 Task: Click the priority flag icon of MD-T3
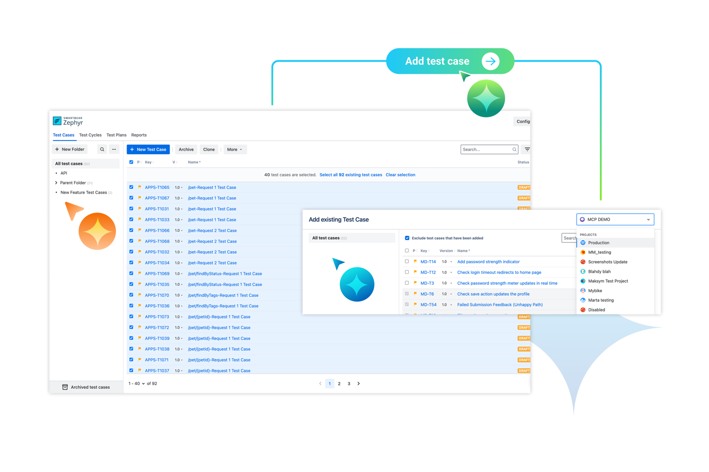(415, 283)
